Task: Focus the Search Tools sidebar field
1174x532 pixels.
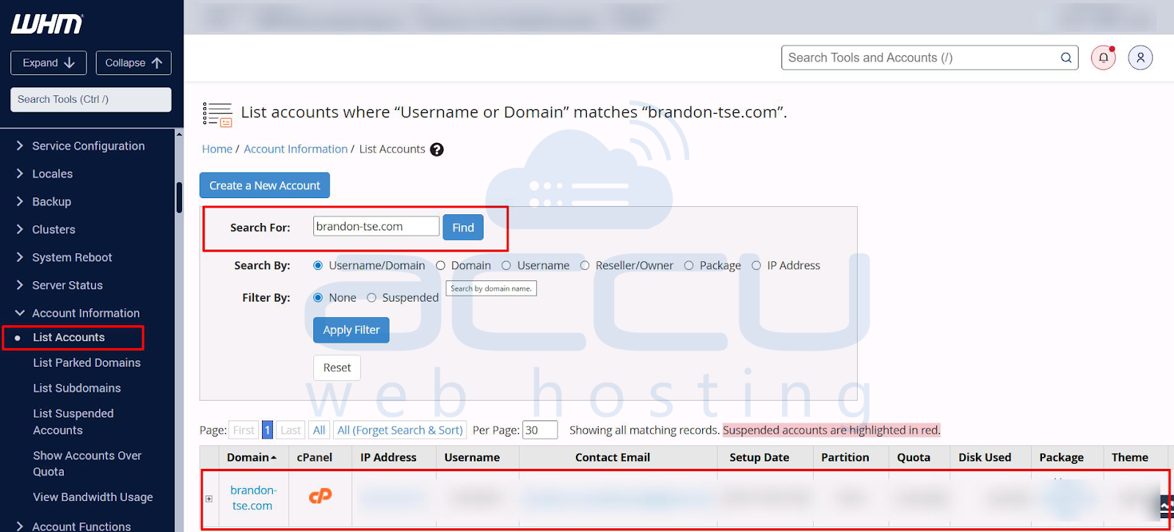Action: pyautogui.click(x=91, y=100)
